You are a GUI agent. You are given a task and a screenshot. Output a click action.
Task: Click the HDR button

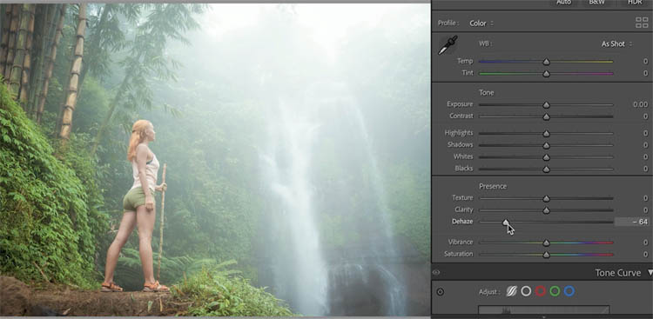[x=635, y=2]
